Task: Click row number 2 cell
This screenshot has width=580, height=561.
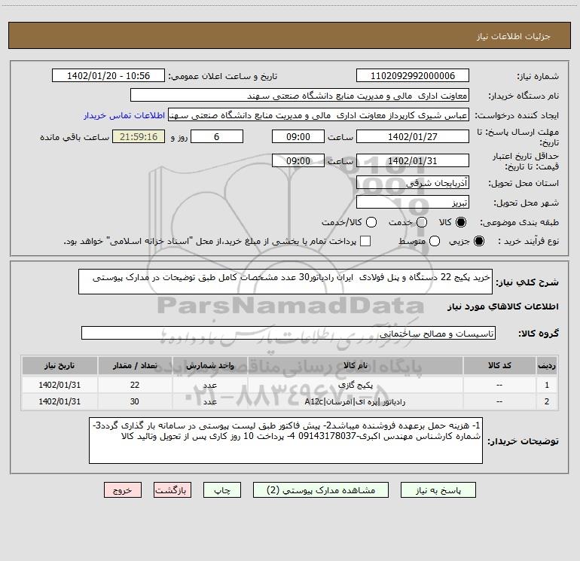Action: tap(547, 401)
